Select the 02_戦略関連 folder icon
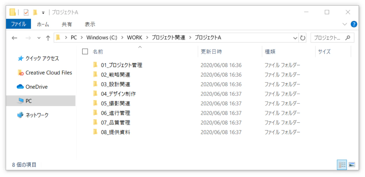 [95, 74]
